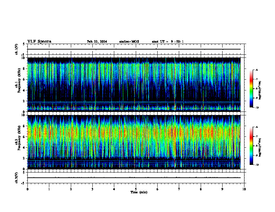Click inside the ch.1 spectrogram panel
The image size is (275, 212).
coord(134,85)
